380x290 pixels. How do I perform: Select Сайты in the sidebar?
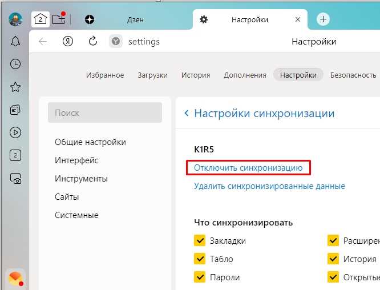(x=67, y=197)
